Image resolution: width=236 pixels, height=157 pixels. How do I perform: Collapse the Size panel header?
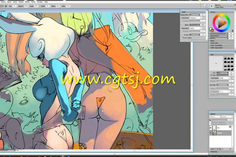222,55
